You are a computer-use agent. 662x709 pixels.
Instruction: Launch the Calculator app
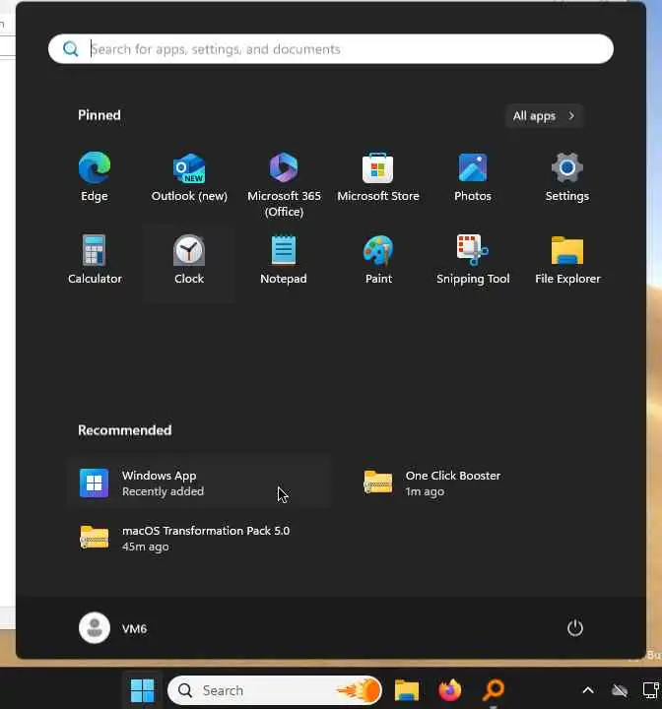(95, 260)
